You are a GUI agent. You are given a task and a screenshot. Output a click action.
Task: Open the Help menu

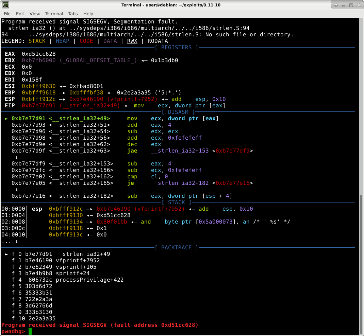tap(88, 14)
